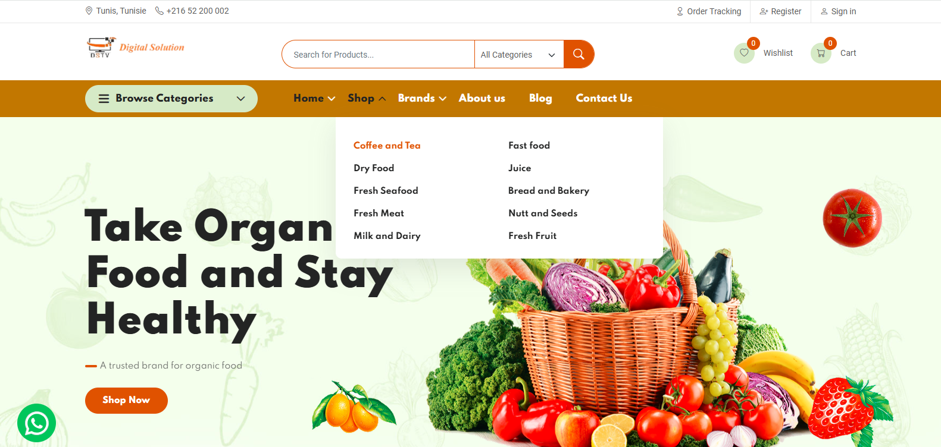Expand the Brands menu chevron
Image resolution: width=941 pixels, height=447 pixels.
pos(442,99)
